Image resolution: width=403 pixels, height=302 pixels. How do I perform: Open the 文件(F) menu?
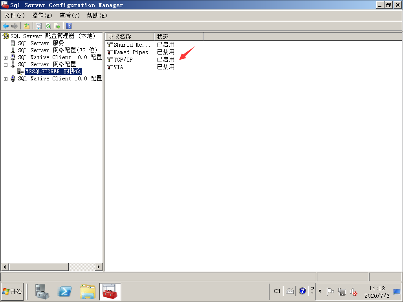point(15,15)
